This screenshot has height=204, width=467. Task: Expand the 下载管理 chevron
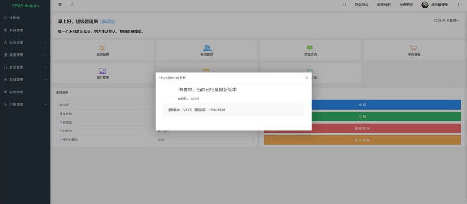pyautogui.click(x=45, y=104)
